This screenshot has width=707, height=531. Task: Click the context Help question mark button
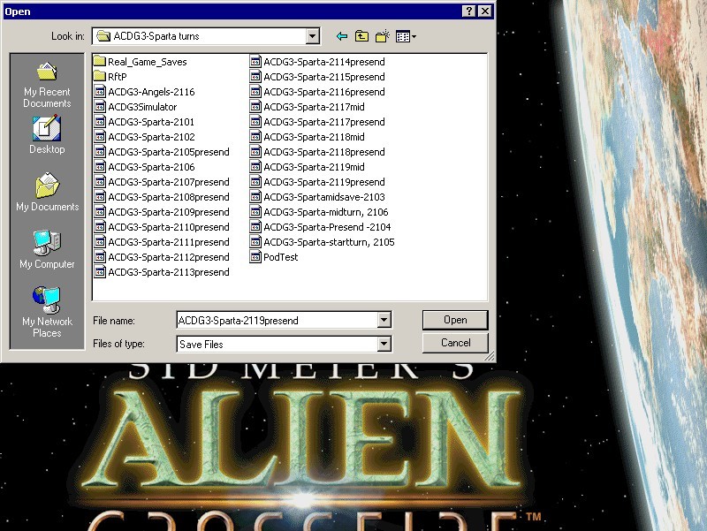point(468,11)
